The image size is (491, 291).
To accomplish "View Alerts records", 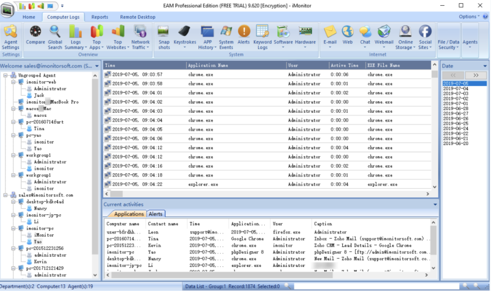I will tap(244, 36).
